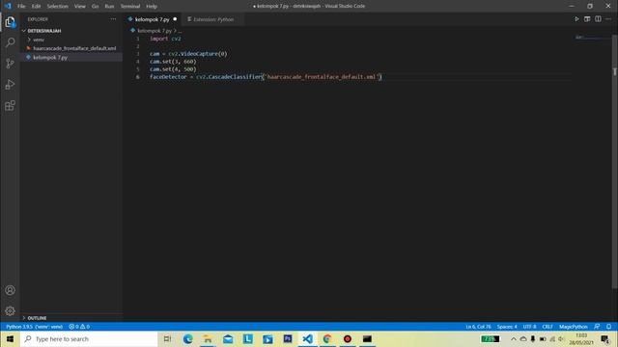Select haarcascade_frontalface_default.xml in explorer
Screen dimensions: 618x347
(x=74, y=48)
